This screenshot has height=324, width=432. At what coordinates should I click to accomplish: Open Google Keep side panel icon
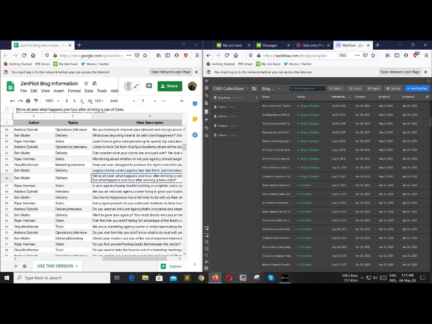click(x=195, y=119)
